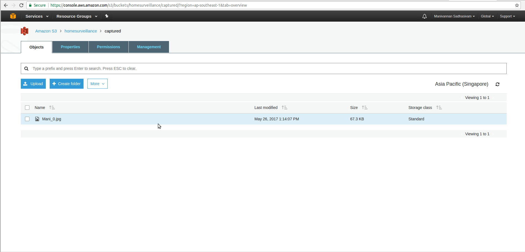
Task: Sort by Size column sort icon
Action: (365, 108)
